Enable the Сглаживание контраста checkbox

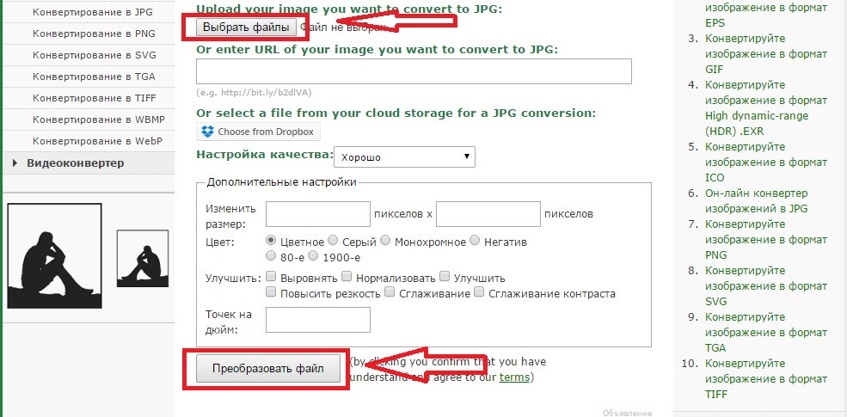tap(481, 293)
